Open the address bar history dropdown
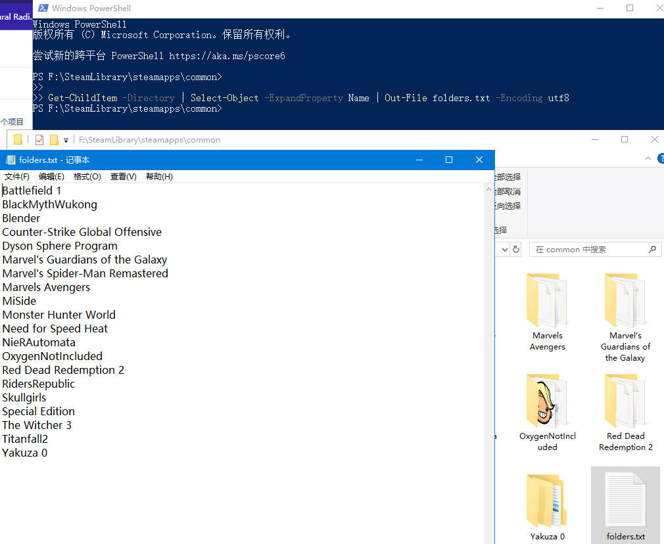The height and width of the screenshot is (544, 664). [504, 250]
